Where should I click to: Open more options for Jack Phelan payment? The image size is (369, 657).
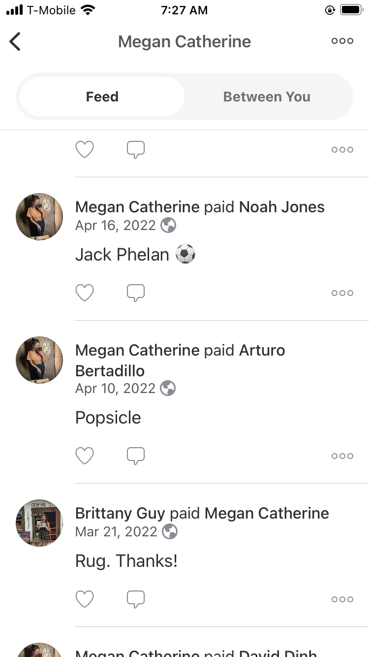[342, 293]
